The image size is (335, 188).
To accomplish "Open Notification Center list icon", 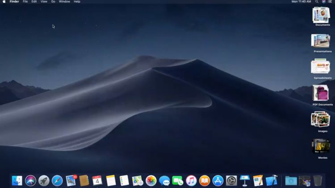I will click(330, 2).
